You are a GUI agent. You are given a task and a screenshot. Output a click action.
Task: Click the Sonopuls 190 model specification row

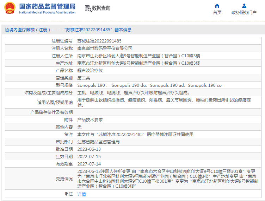(x=149, y=85)
